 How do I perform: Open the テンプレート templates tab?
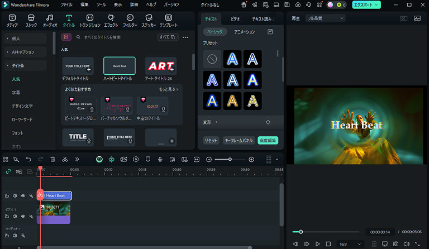click(x=169, y=21)
